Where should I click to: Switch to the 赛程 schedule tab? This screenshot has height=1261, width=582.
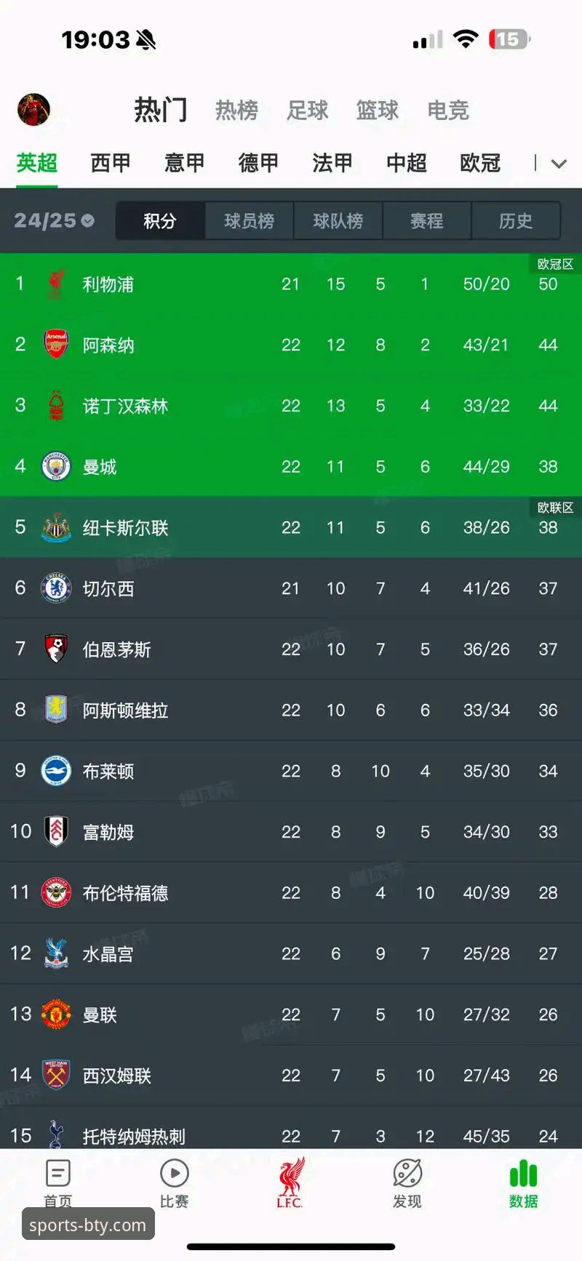[x=426, y=220]
